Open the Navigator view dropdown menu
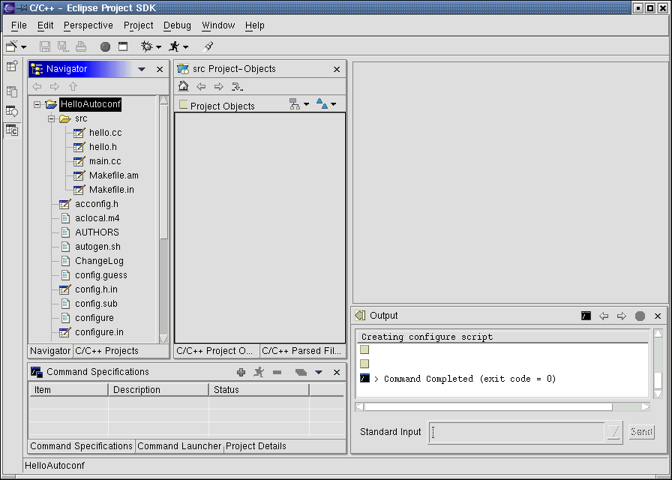Image resolution: width=672 pixels, height=480 pixels. point(141,69)
